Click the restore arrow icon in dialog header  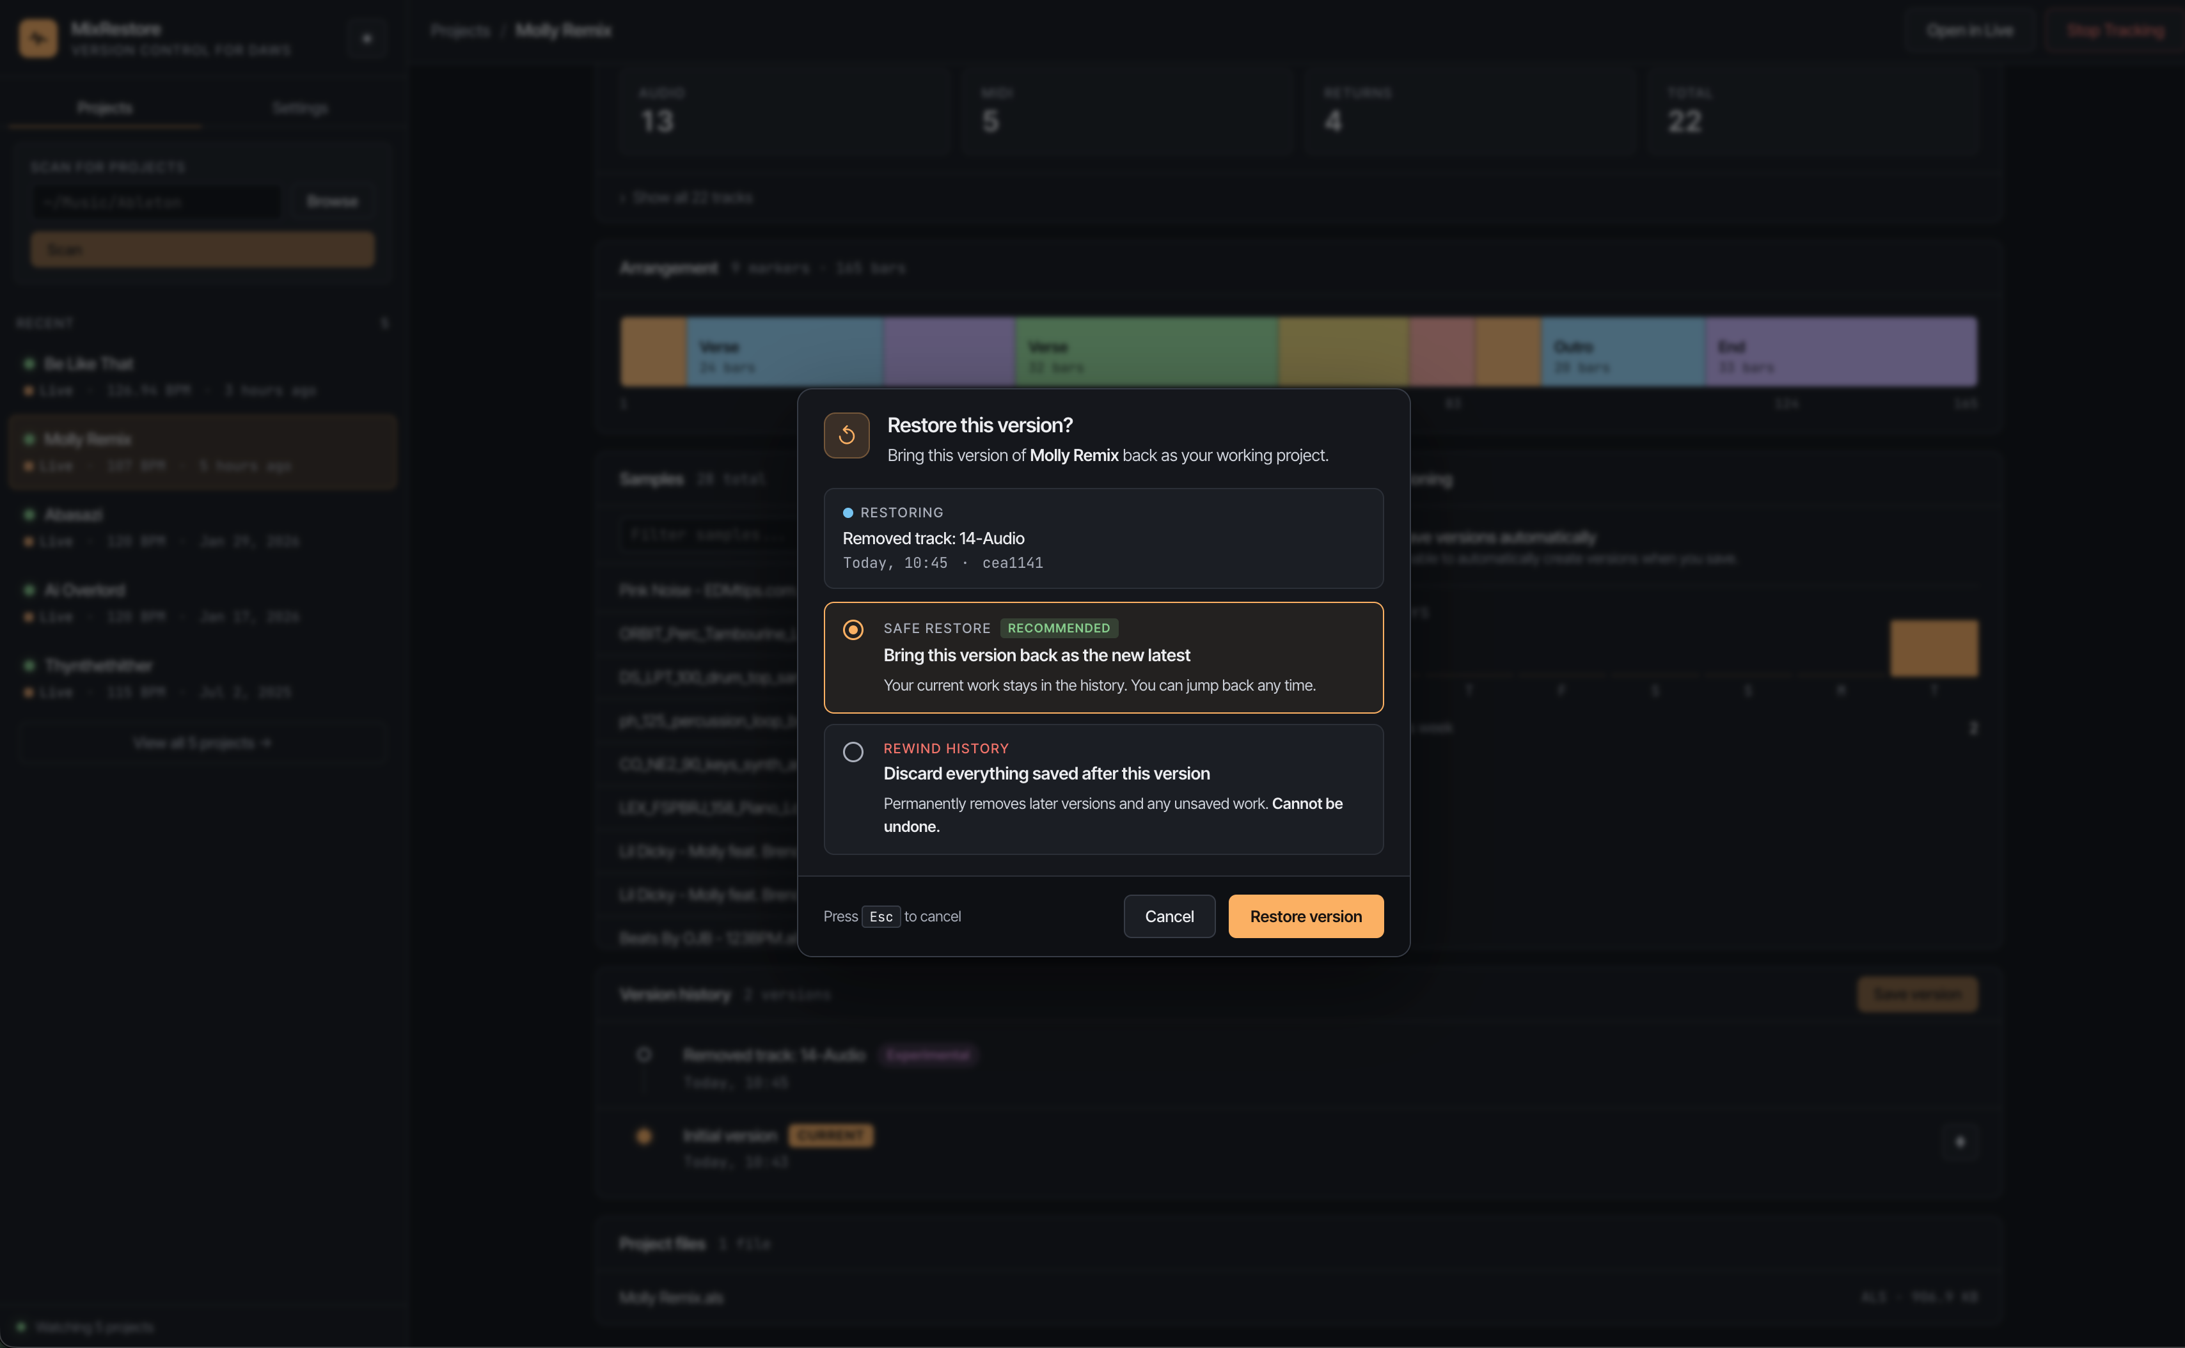click(x=846, y=435)
